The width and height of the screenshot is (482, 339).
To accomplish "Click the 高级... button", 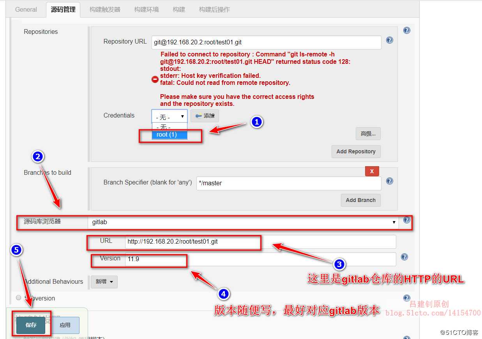I will click(x=368, y=133).
